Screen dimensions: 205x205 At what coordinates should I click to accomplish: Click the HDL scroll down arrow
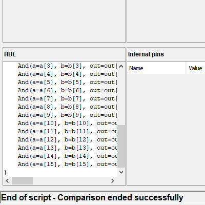[121, 172]
